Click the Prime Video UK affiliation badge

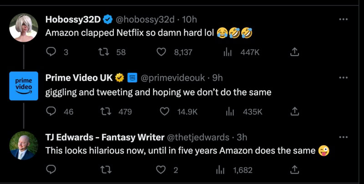[x=132, y=78]
